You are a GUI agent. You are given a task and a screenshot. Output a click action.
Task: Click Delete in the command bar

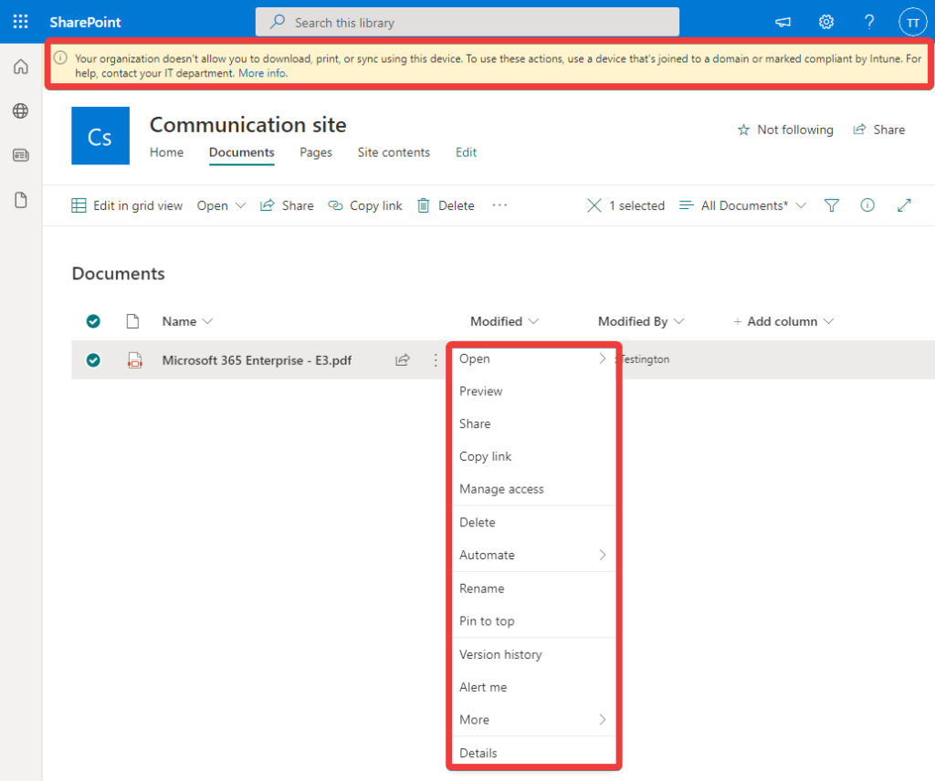coord(446,205)
